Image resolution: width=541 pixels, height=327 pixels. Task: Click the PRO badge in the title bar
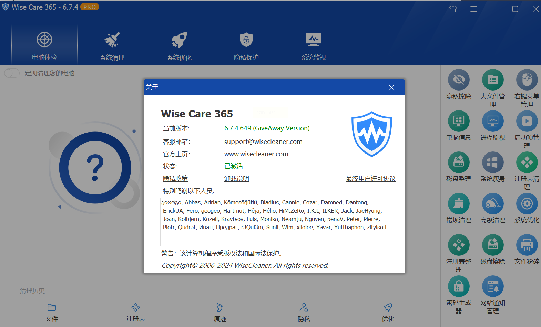pyautogui.click(x=90, y=7)
